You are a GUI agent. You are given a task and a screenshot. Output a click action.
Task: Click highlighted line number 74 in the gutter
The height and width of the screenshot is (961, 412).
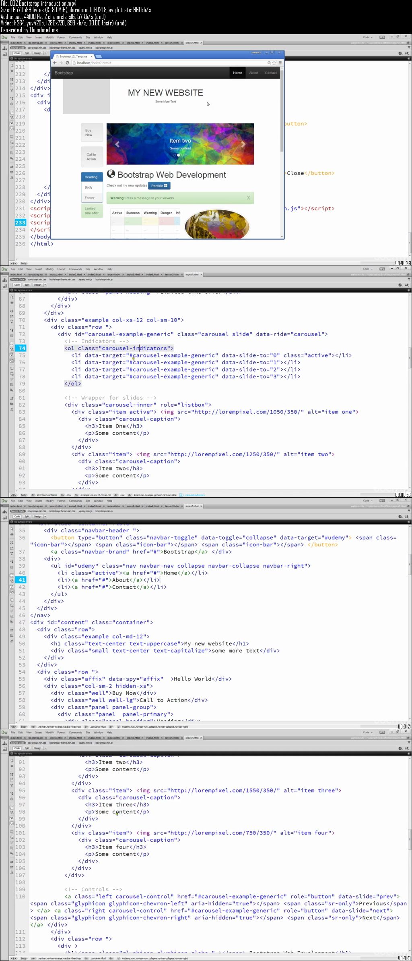(21, 348)
